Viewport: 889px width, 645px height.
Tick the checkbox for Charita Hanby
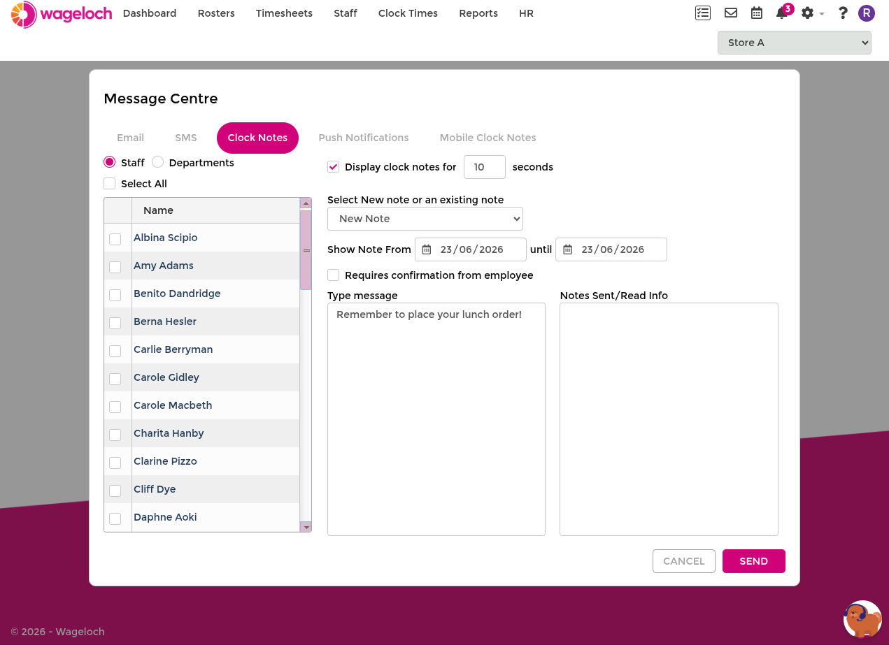click(x=115, y=435)
